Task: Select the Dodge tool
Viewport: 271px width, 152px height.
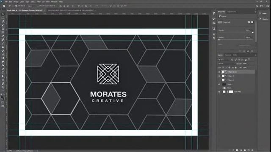Action: (x=3, y=65)
